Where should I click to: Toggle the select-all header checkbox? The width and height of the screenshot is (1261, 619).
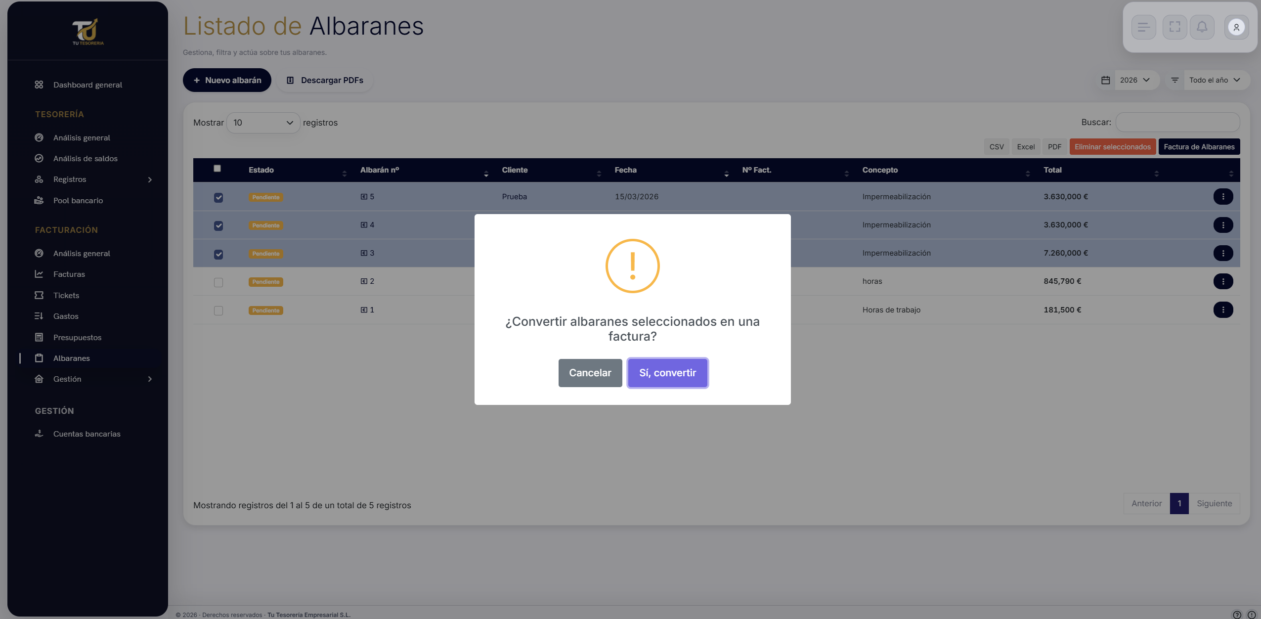tap(217, 169)
